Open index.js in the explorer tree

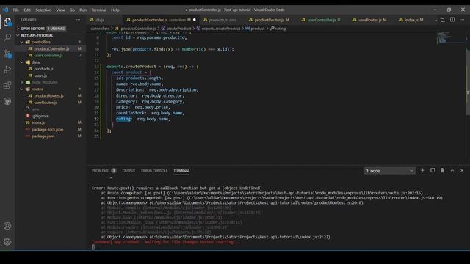pyautogui.click(x=38, y=122)
